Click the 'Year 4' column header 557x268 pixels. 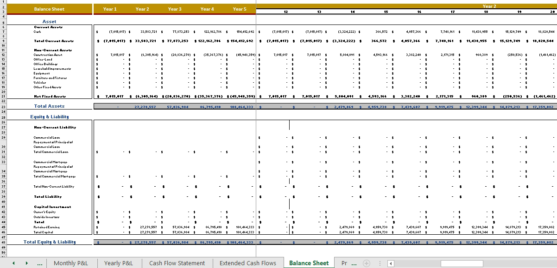(x=207, y=9)
